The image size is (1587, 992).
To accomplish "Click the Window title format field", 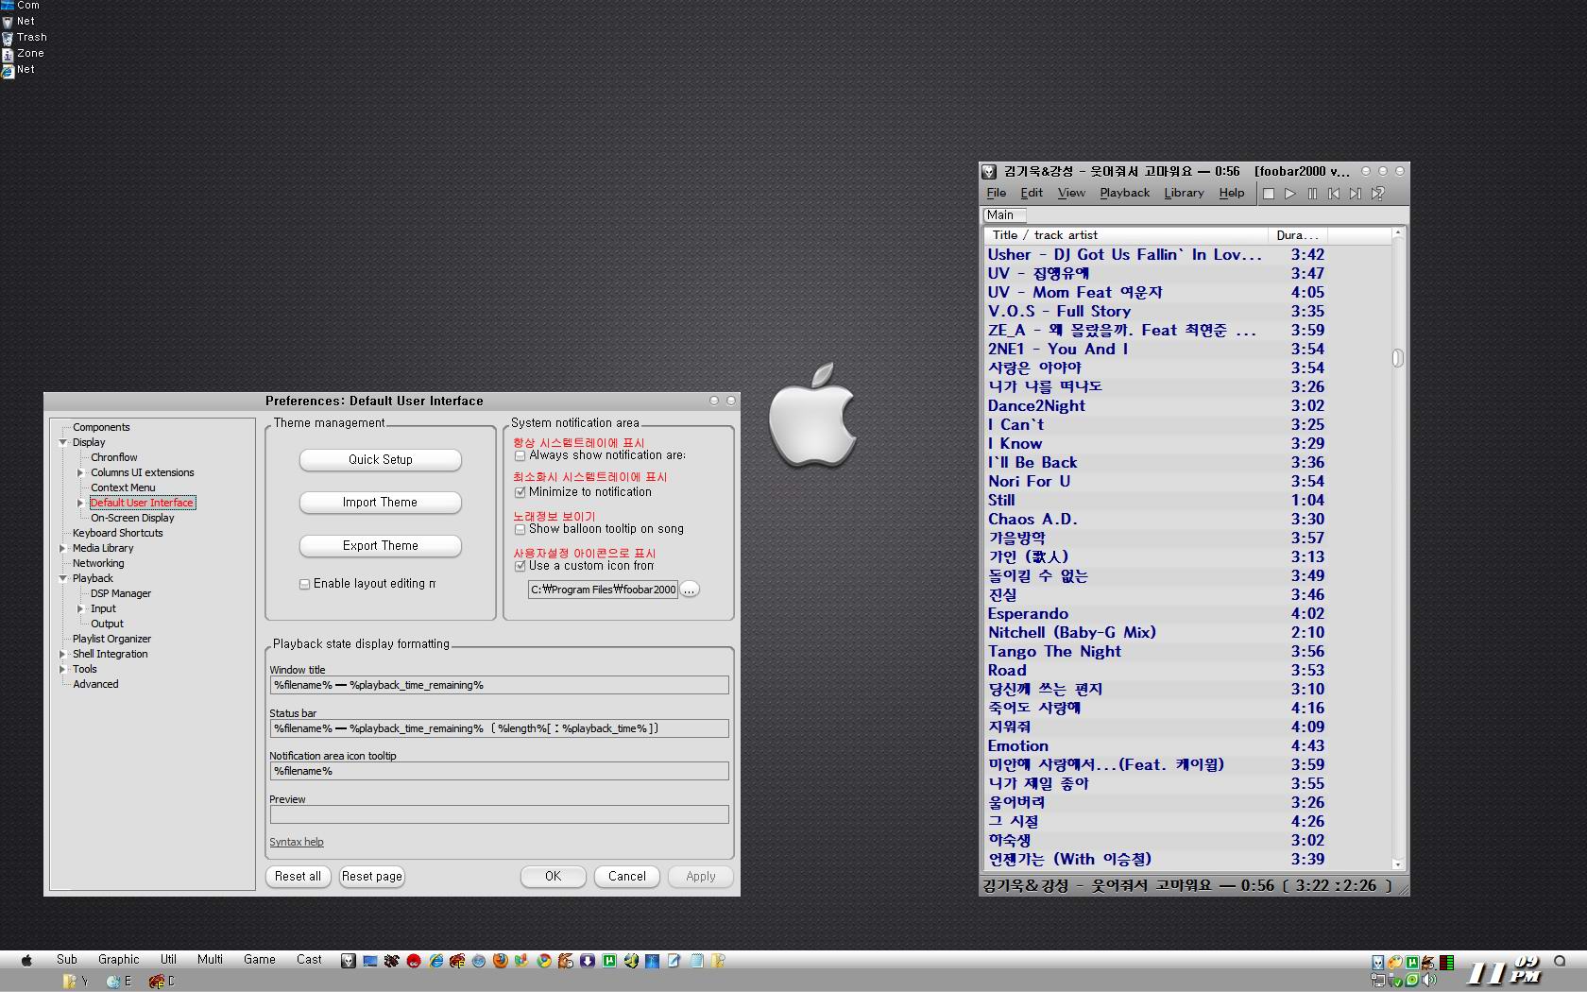I will point(499,685).
